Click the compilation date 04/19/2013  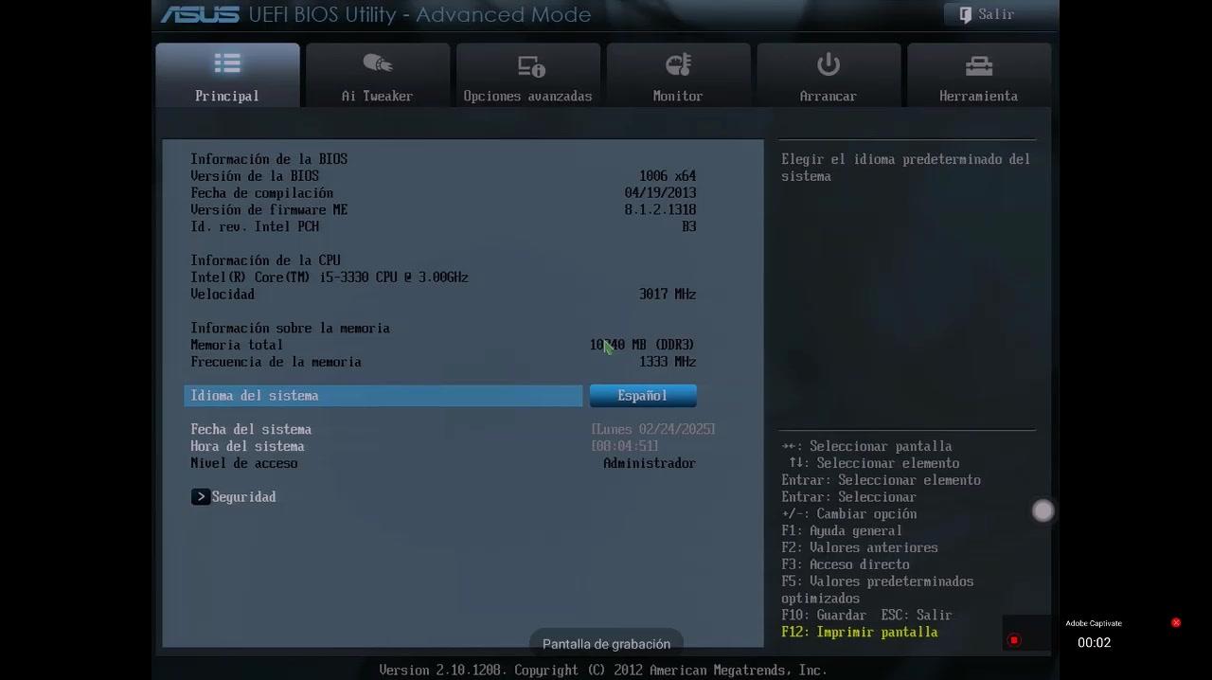pyautogui.click(x=660, y=193)
